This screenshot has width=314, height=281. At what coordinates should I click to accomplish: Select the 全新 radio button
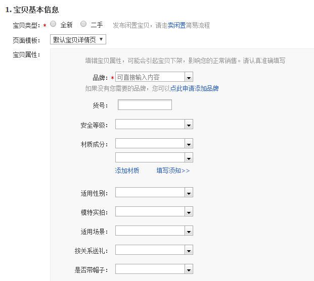[53, 24]
